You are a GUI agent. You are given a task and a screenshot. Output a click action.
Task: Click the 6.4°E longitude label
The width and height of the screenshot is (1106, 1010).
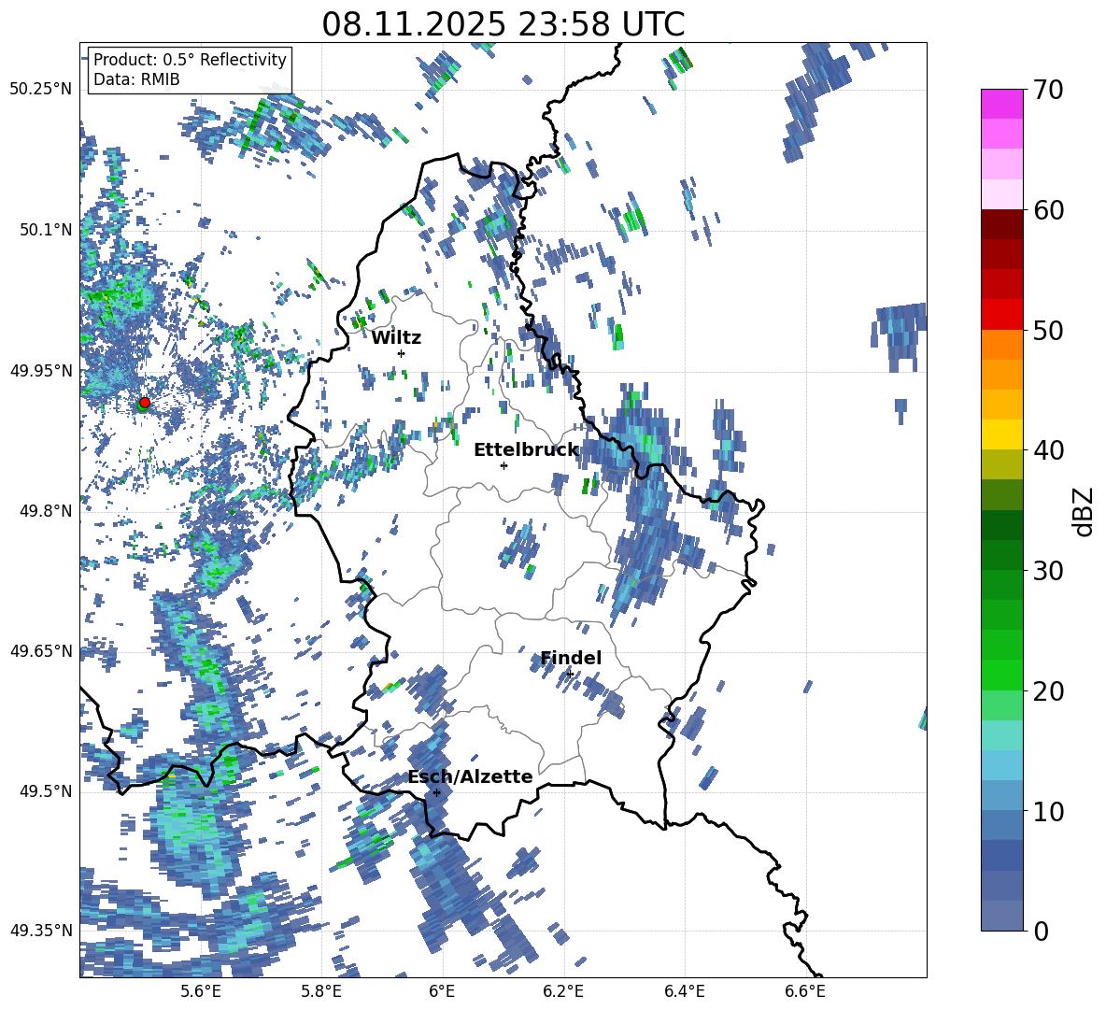tap(684, 991)
